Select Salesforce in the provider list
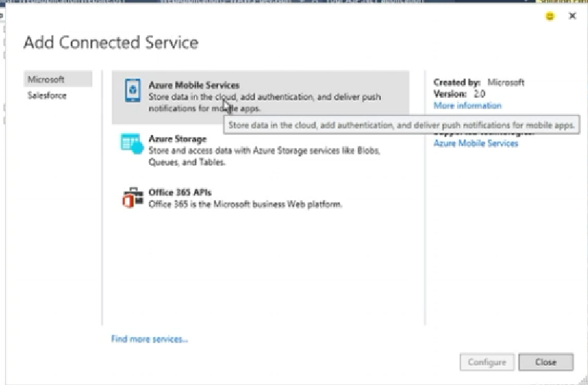This screenshot has height=385, width=588. pos(47,96)
